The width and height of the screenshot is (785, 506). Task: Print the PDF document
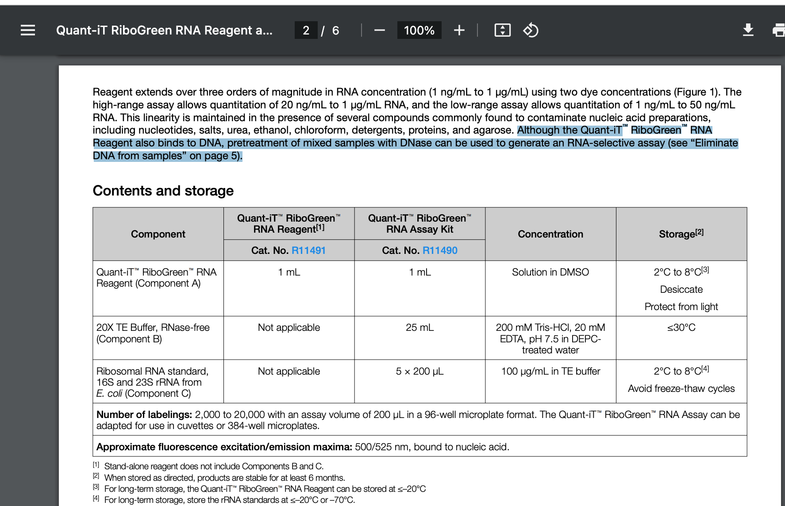(778, 30)
